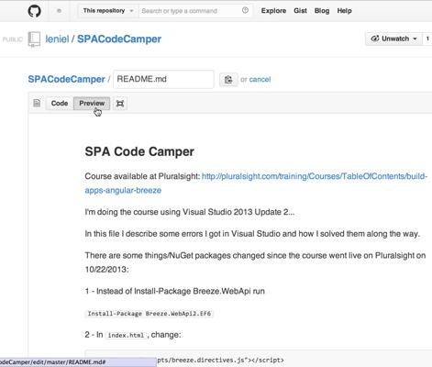Switch to the Code tab
This screenshot has height=367, width=432.
[60, 104]
